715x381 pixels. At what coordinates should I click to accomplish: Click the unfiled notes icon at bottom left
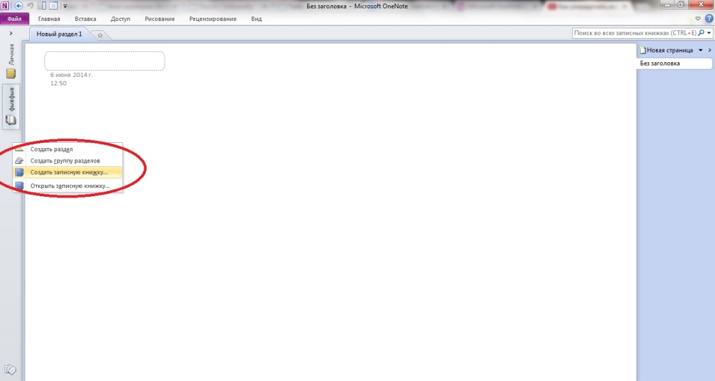click(x=10, y=370)
